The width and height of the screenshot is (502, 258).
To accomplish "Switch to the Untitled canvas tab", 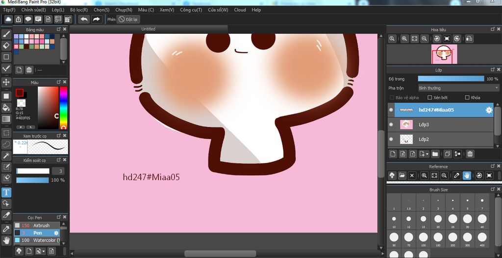I will [x=149, y=29].
